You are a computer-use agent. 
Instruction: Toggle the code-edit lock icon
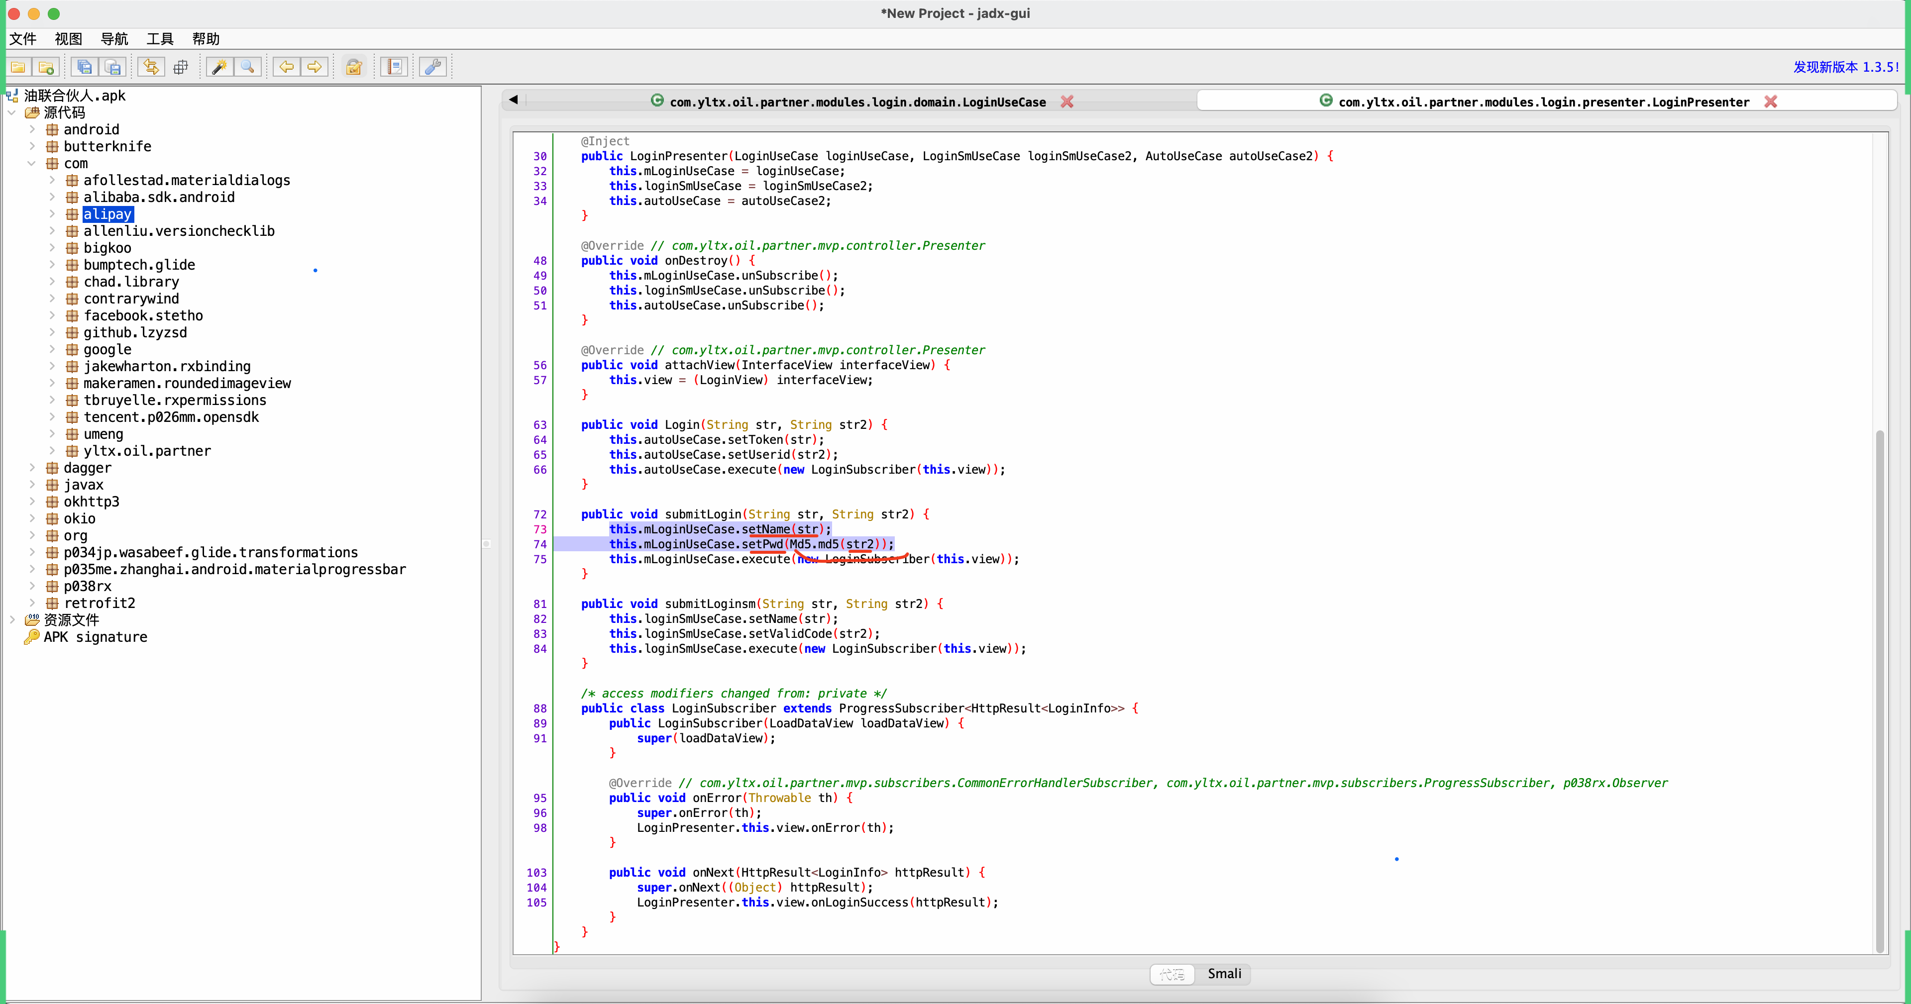[x=354, y=67]
